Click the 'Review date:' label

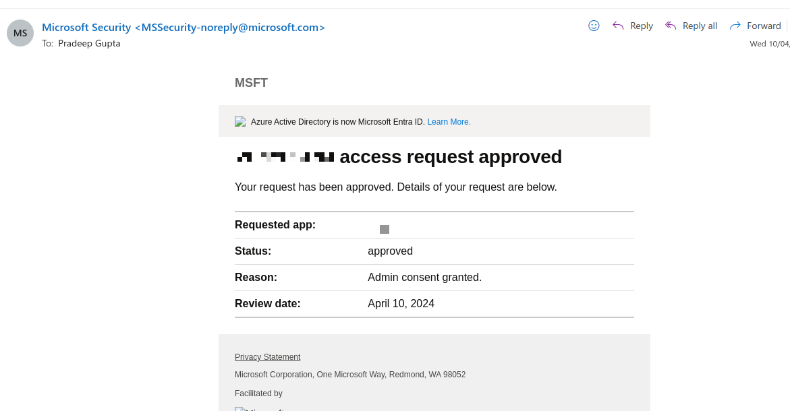[268, 303]
